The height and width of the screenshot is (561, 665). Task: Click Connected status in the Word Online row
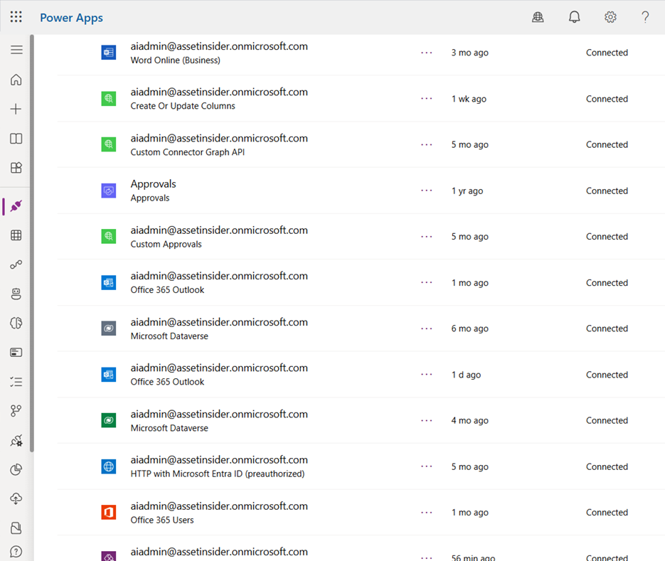tap(607, 53)
